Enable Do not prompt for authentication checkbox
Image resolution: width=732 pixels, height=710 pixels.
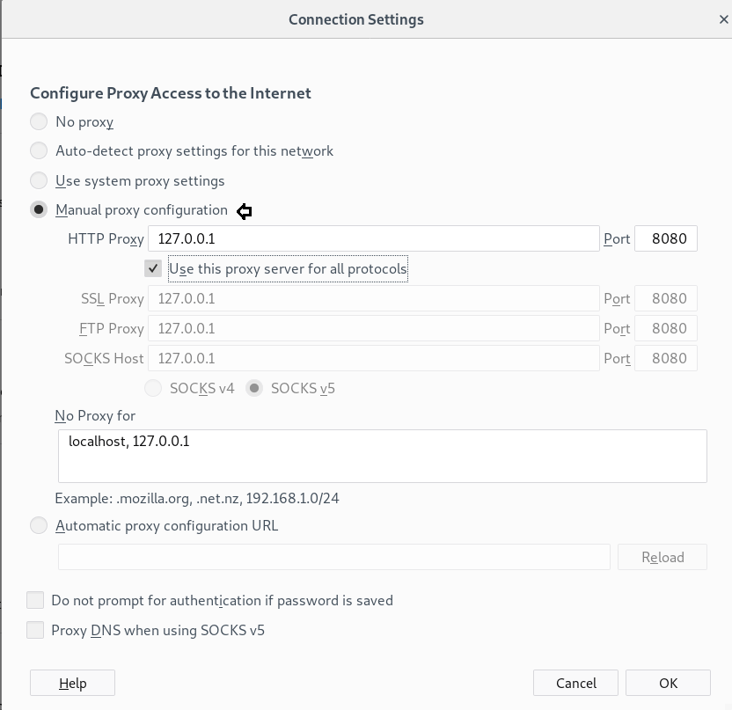[35, 600]
